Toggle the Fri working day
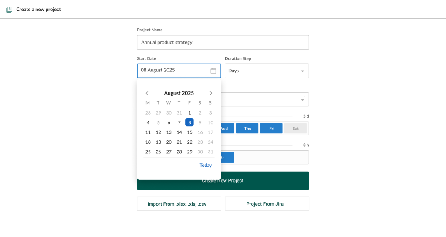The height and width of the screenshot is (237, 446). tap(271, 129)
